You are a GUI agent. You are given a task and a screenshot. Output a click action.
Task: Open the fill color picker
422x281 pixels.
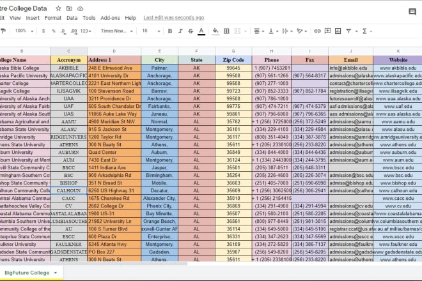click(x=215, y=31)
